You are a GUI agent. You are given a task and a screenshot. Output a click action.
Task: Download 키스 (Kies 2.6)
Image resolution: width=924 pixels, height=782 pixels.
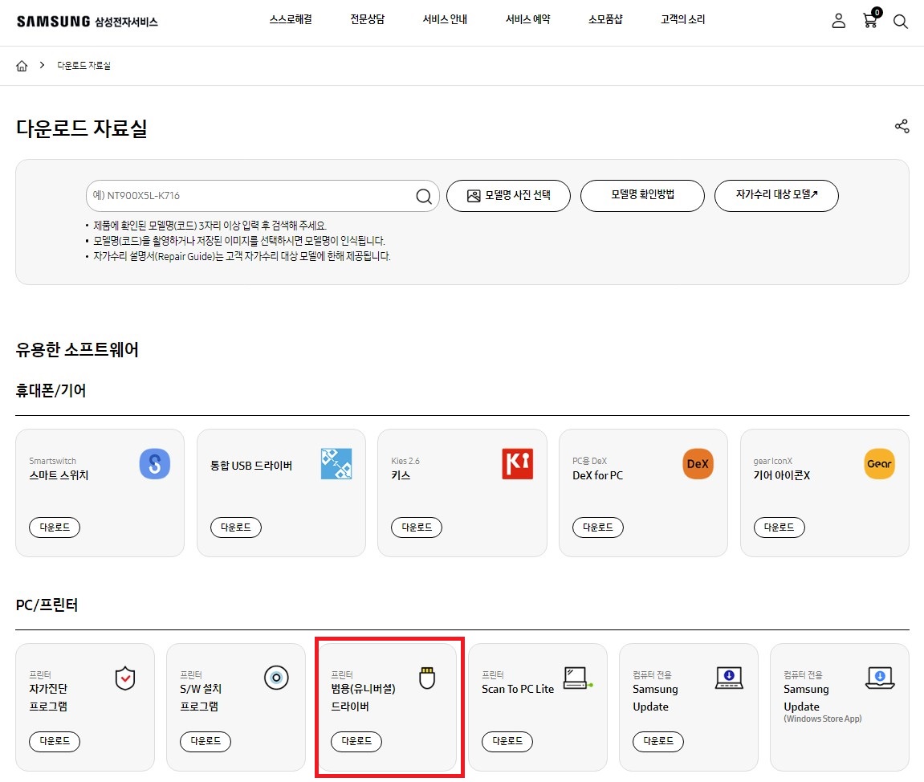(417, 527)
